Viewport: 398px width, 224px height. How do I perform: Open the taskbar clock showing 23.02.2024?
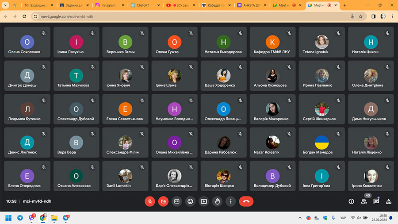tap(379, 218)
